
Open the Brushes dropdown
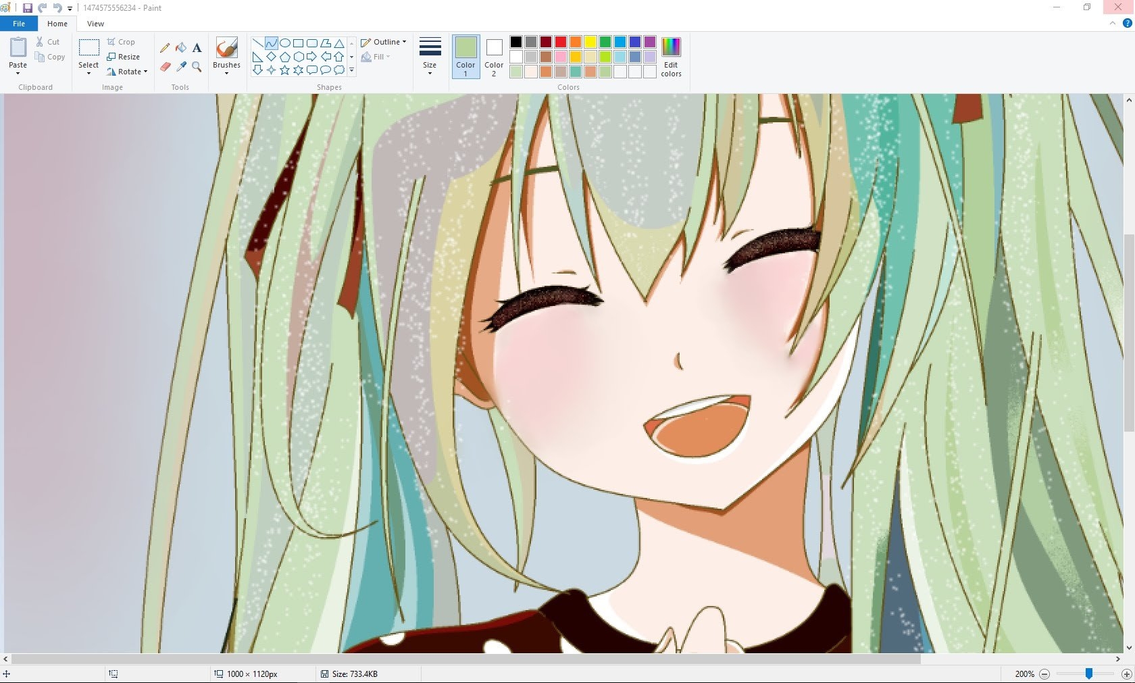click(226, 56)
